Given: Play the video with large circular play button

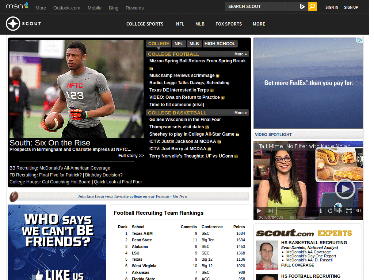Looking at the screenshot, I should pos(345,189).
